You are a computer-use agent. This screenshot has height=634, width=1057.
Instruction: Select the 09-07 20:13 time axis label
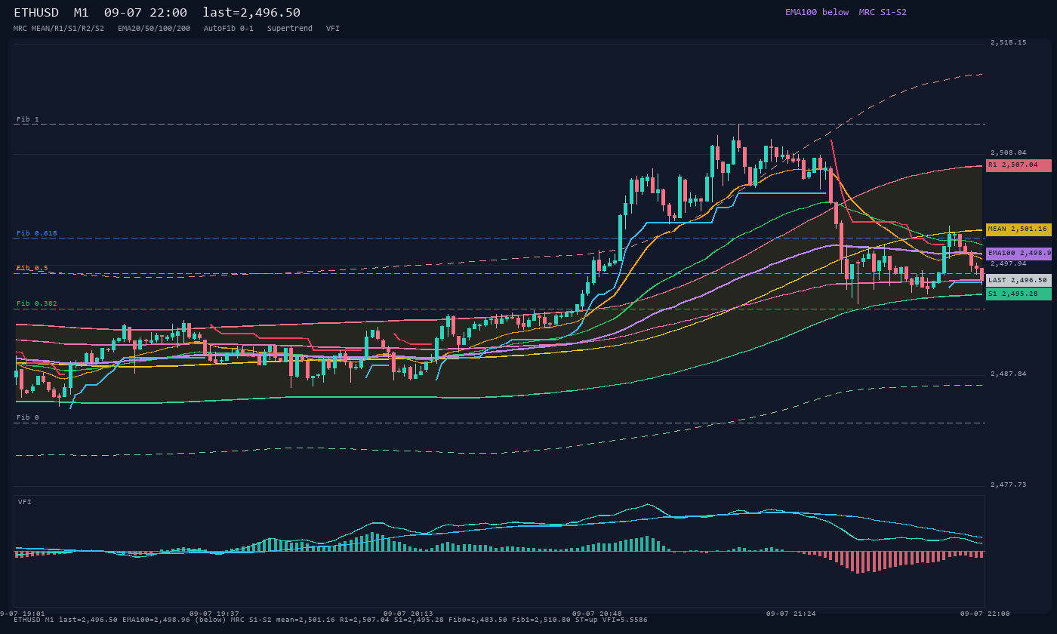408,614
